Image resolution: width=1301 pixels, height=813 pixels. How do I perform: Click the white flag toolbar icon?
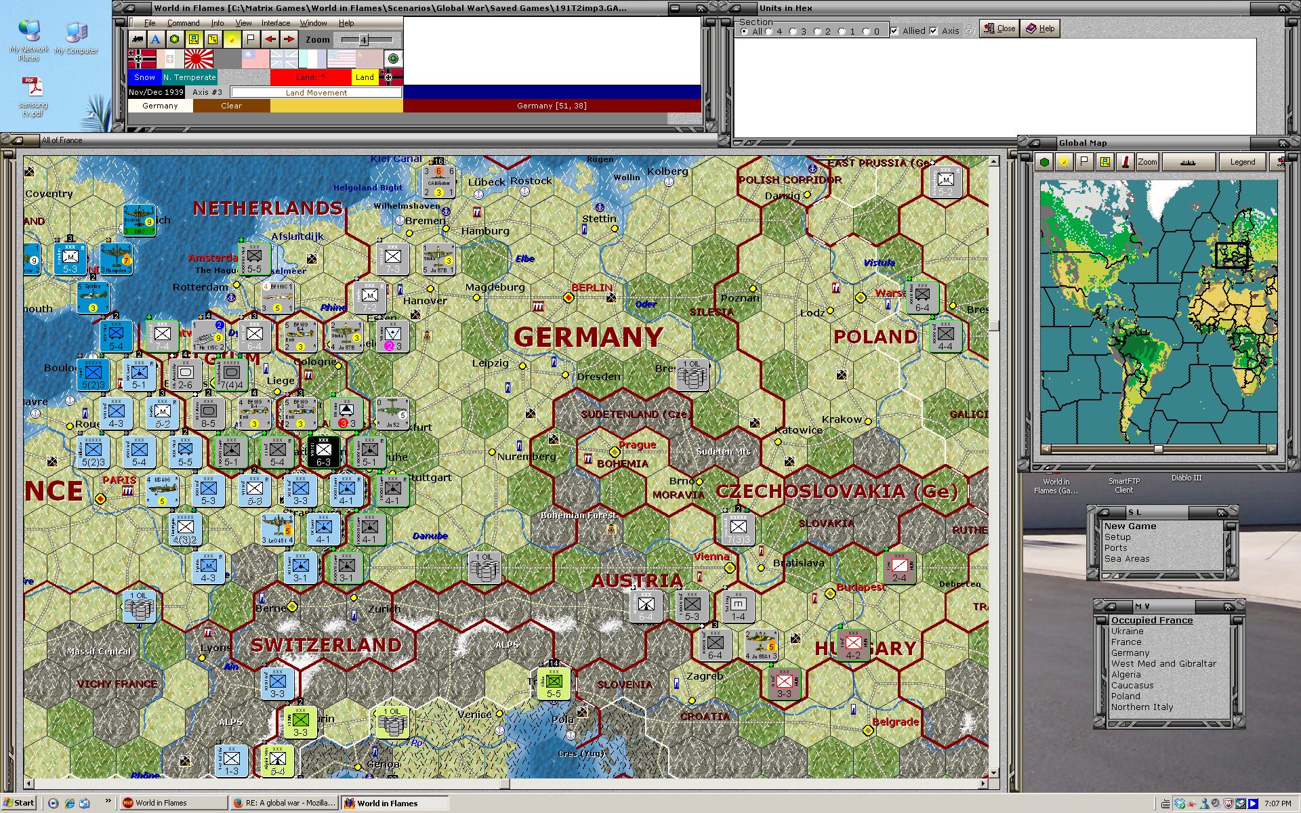pyautogui.click(x=251, y=39)
